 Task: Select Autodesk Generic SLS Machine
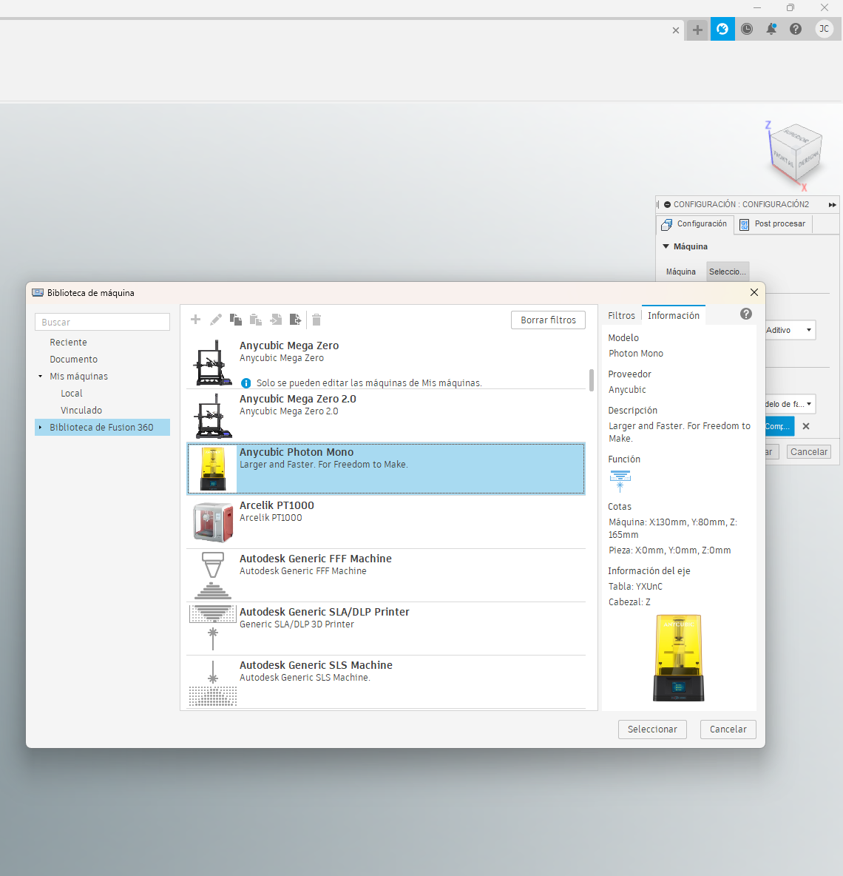386,681
